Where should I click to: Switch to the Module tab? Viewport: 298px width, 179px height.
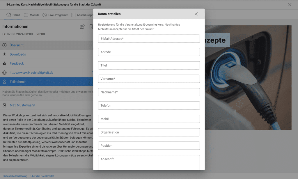click(31, 15)
